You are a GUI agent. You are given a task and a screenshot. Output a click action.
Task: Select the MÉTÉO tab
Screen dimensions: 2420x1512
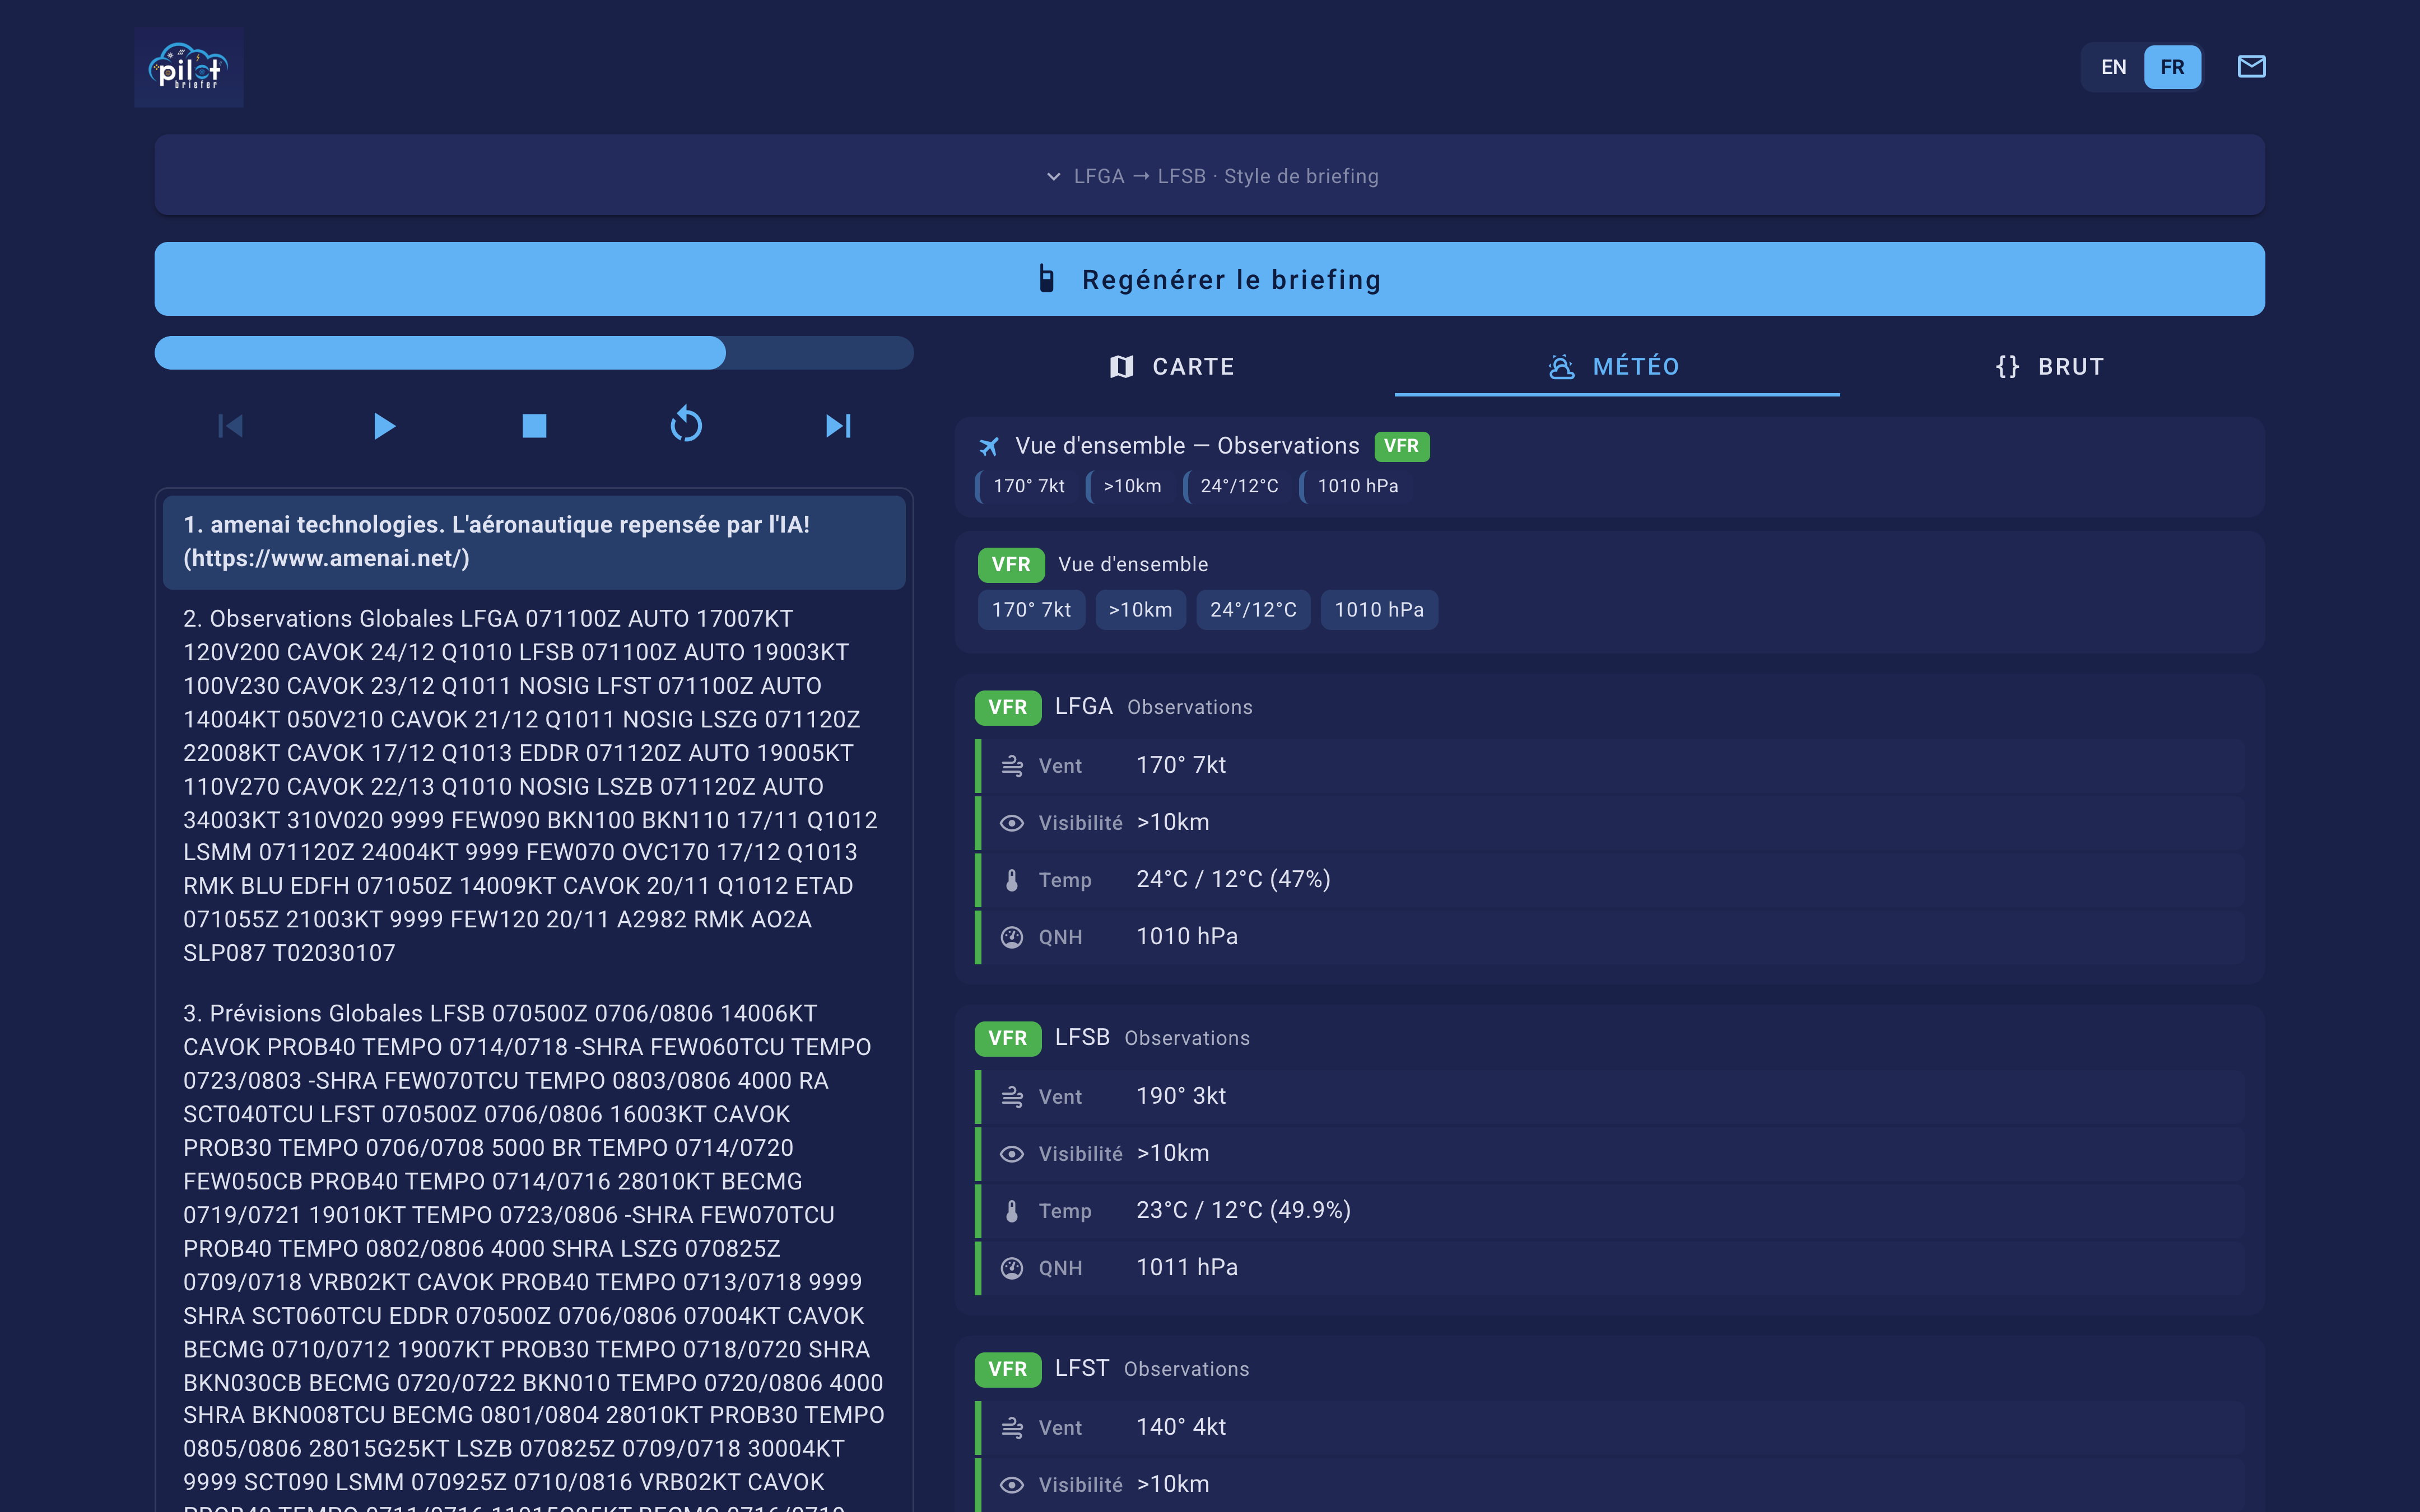point(1616,367)
